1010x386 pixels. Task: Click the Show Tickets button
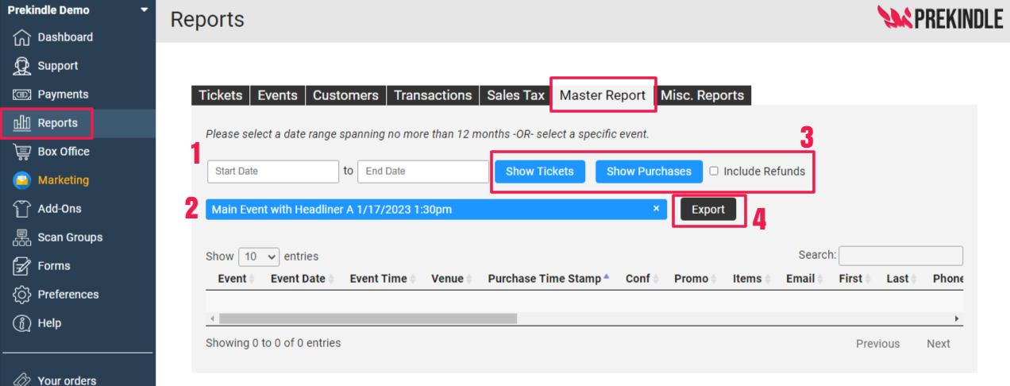540,172
